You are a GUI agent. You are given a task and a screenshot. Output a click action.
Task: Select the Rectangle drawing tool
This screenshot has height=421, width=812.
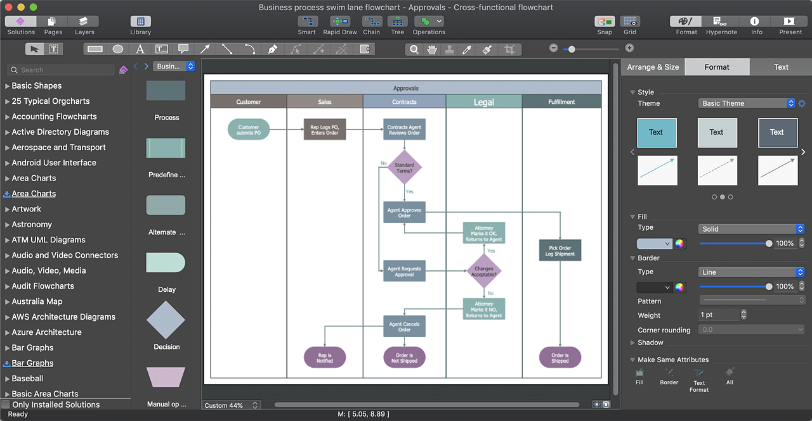[94, 49]
